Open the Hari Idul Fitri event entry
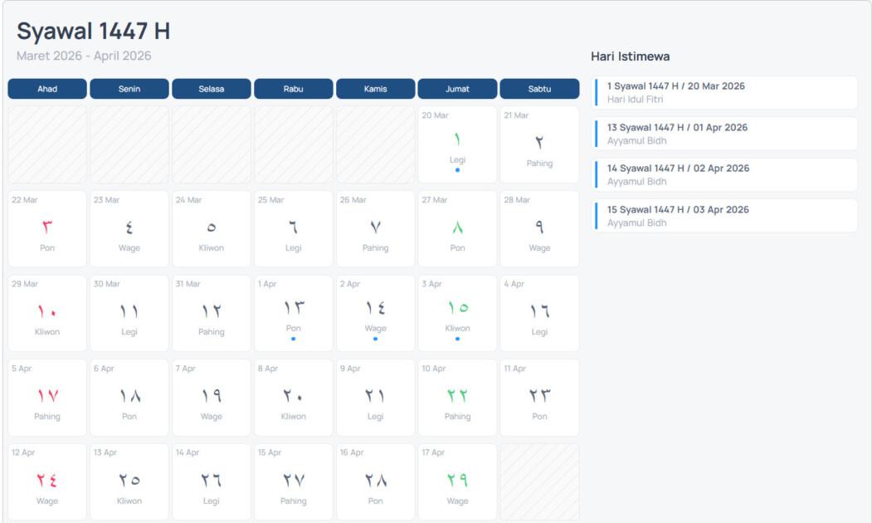Screen dimensions: 872x523 coord(726,93)
